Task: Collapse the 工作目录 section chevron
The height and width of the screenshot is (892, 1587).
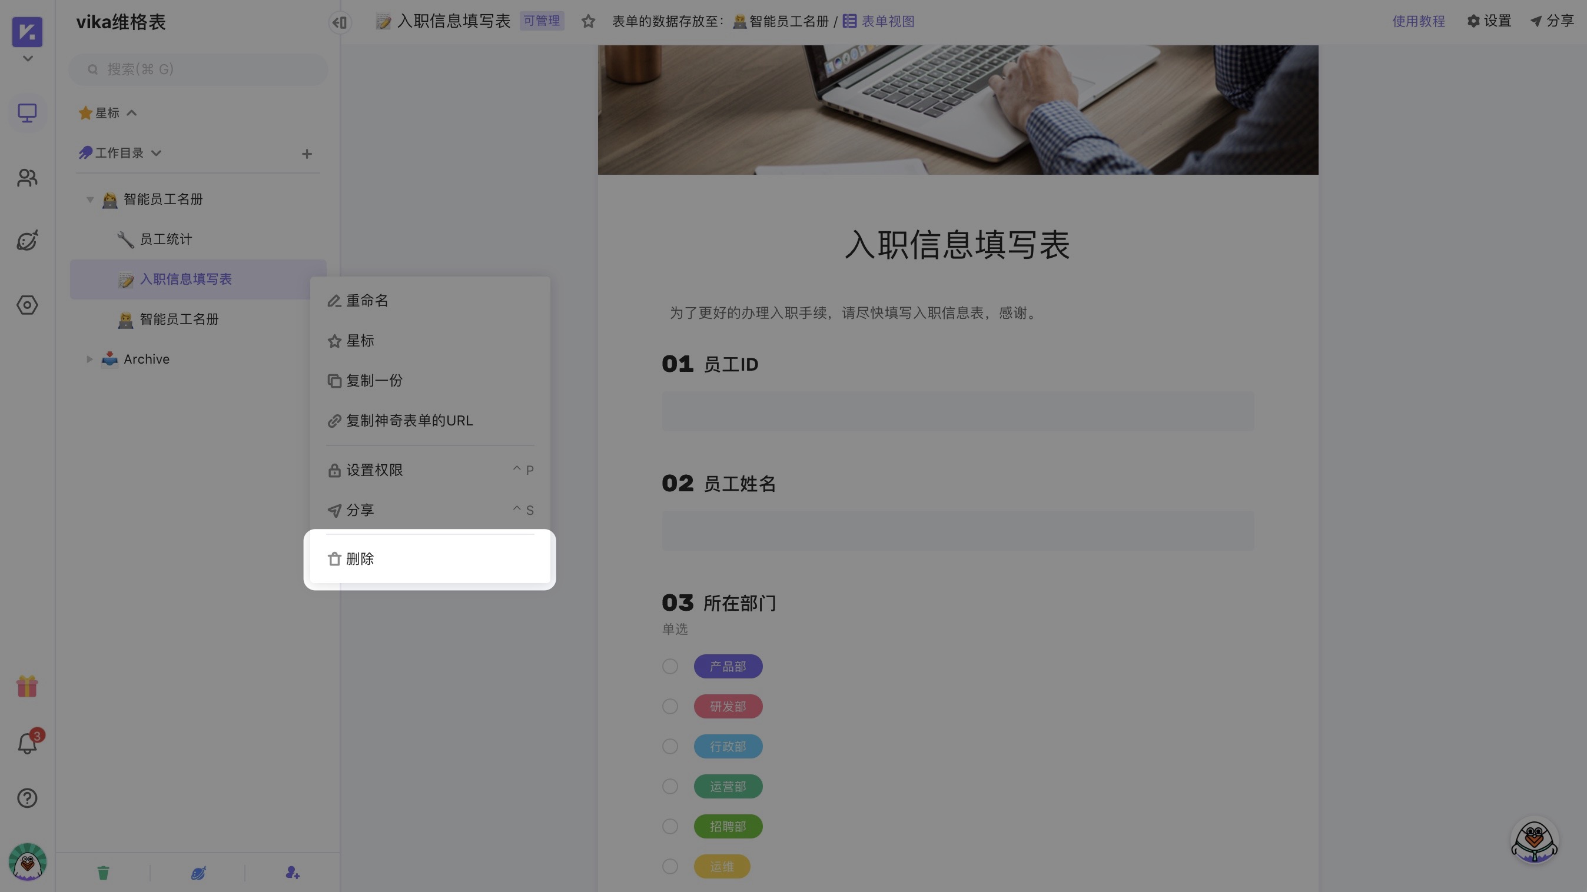Action: (x=157, y=154)
